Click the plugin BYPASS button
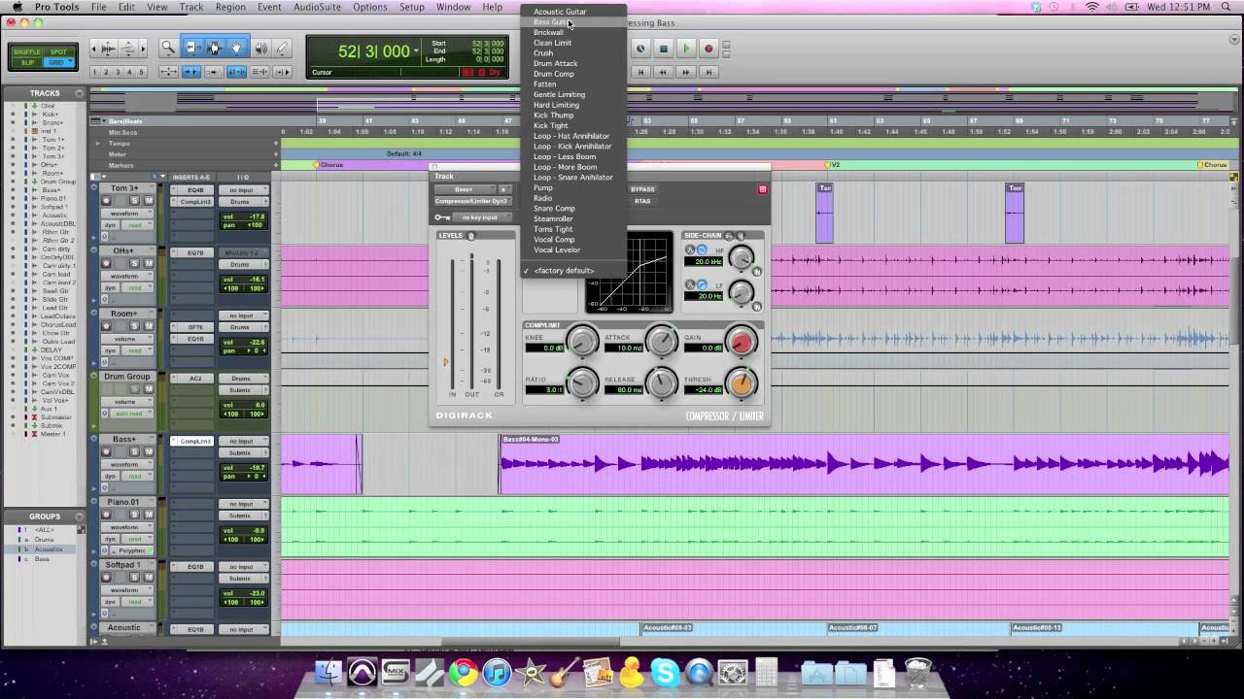The width and height of the screenshot is (1244, 699). [642, 189]
